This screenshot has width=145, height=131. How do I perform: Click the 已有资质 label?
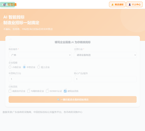(13, 87)
